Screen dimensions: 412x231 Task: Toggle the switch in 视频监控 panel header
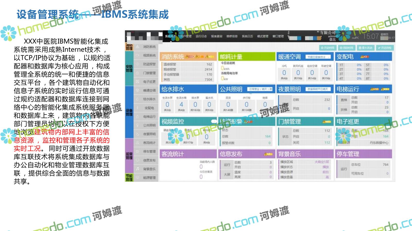[x=213, y=121]
